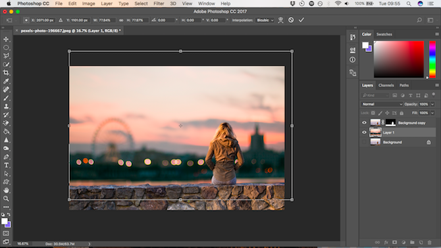
Task: Open the Layers panel flyout menu
Action: 437,86
